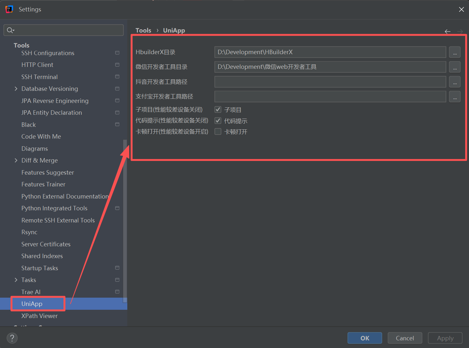This screenshot has height=348, width=469.
Task: Close the Settings dialog
Action: point(461,10)
